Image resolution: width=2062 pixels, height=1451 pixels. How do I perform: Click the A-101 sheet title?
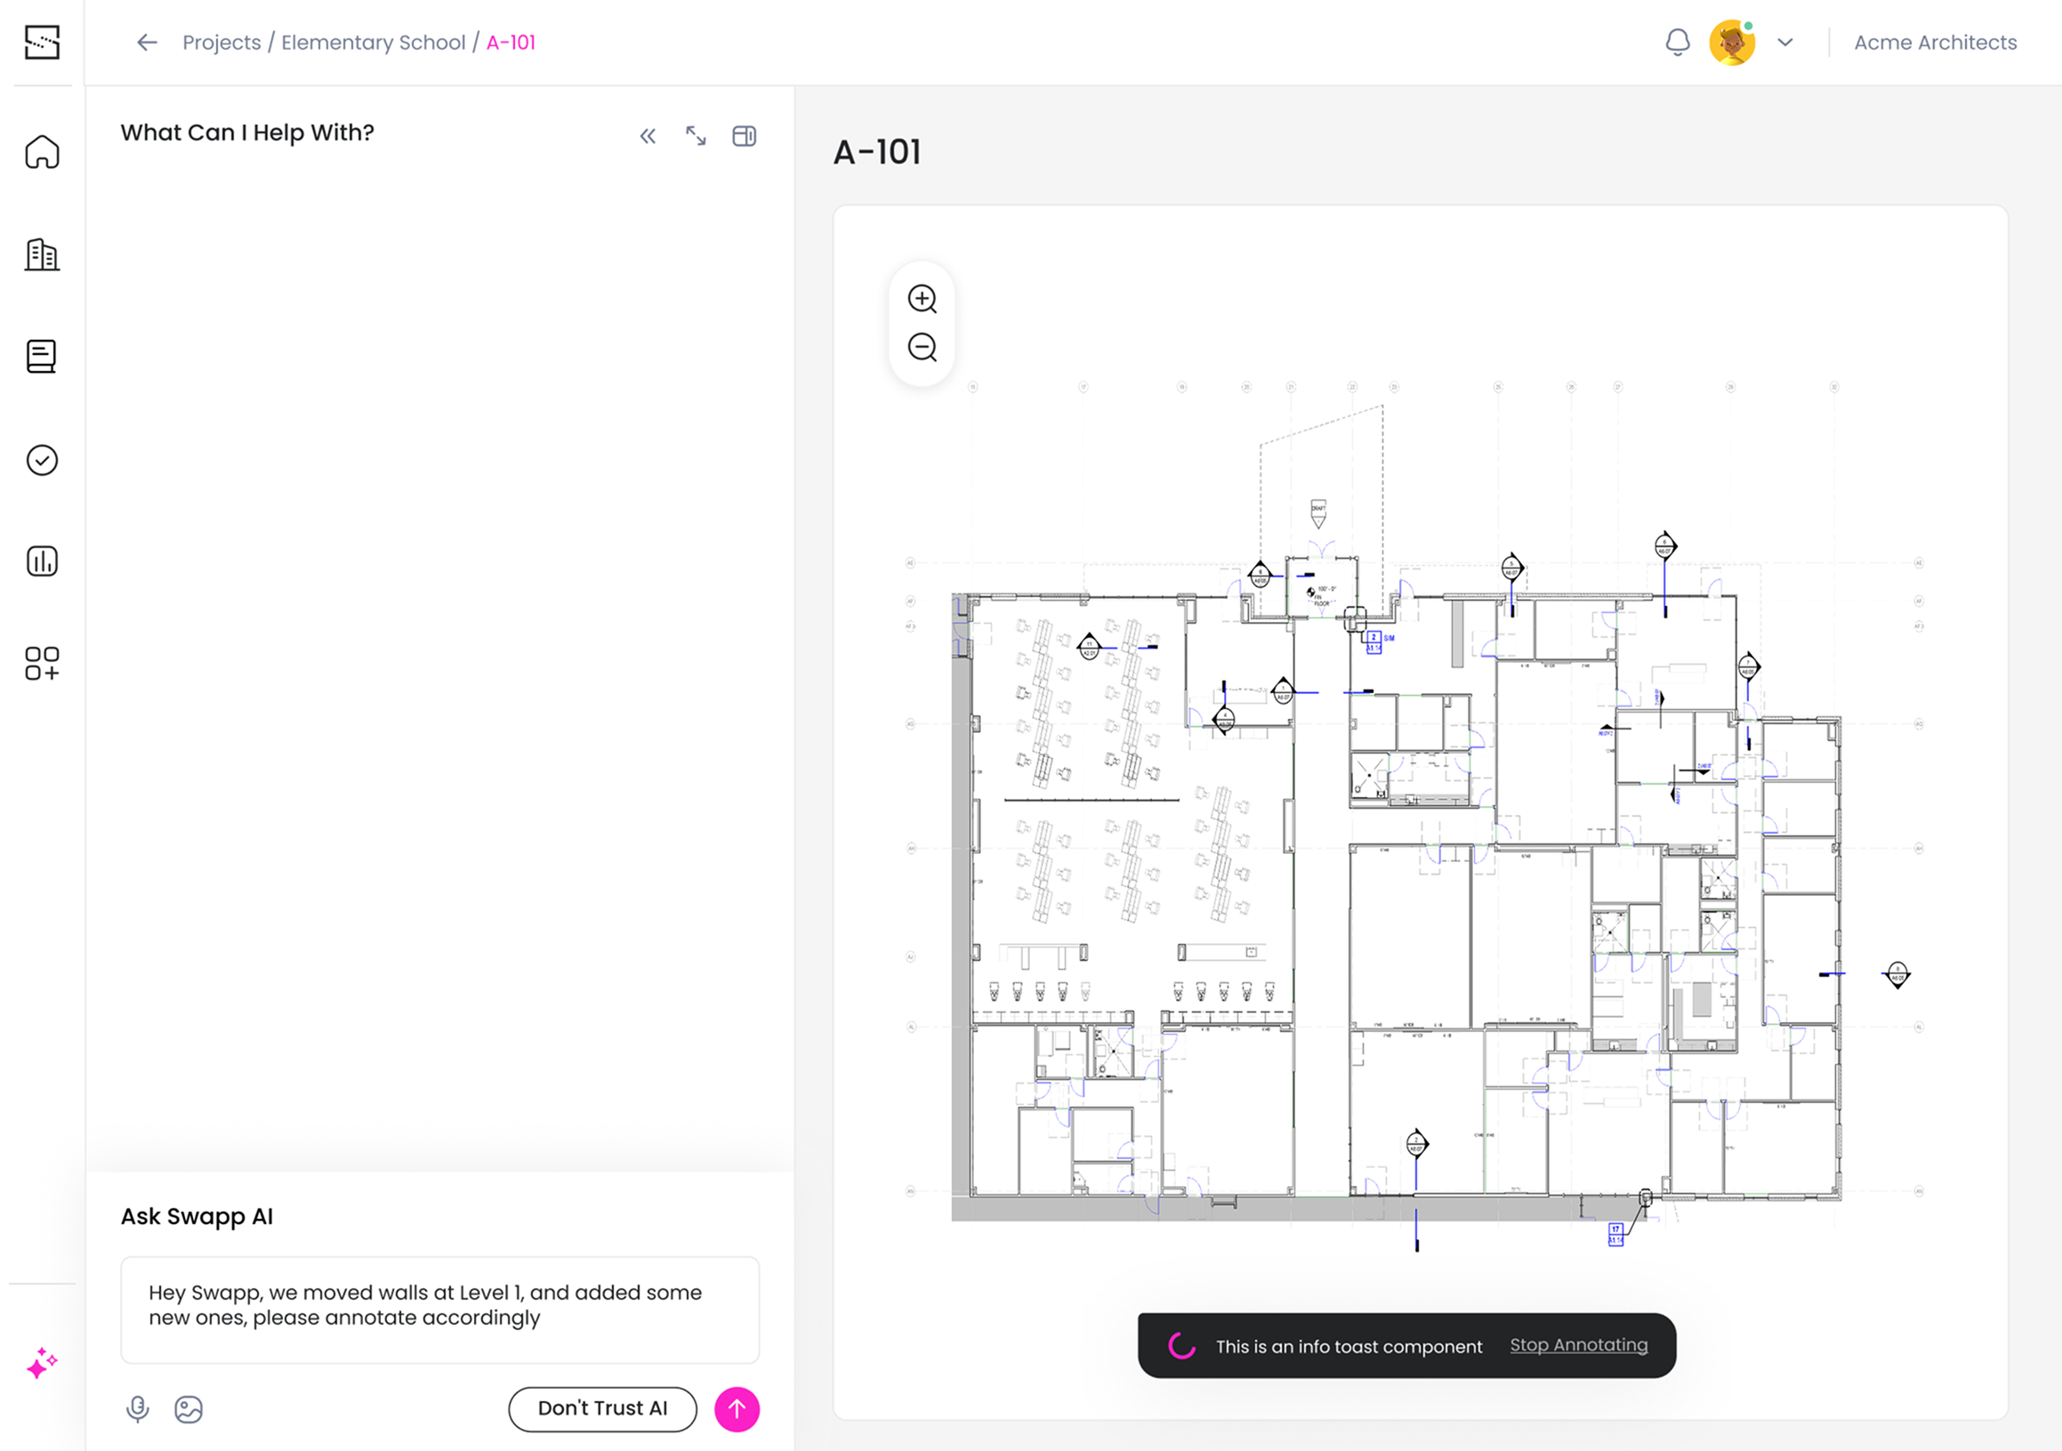pos(877,152)
